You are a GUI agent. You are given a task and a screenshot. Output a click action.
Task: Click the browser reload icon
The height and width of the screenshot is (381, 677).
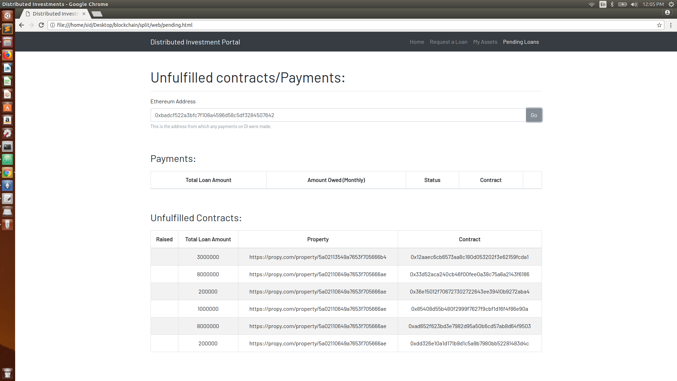(x=41, y=25)
